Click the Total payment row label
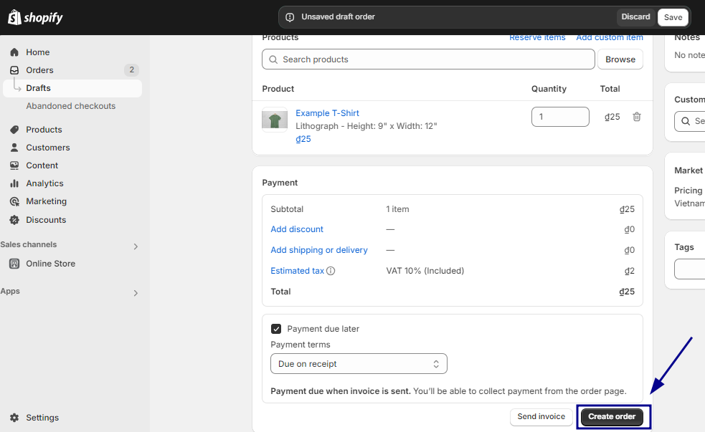 (x=280, y=292)
